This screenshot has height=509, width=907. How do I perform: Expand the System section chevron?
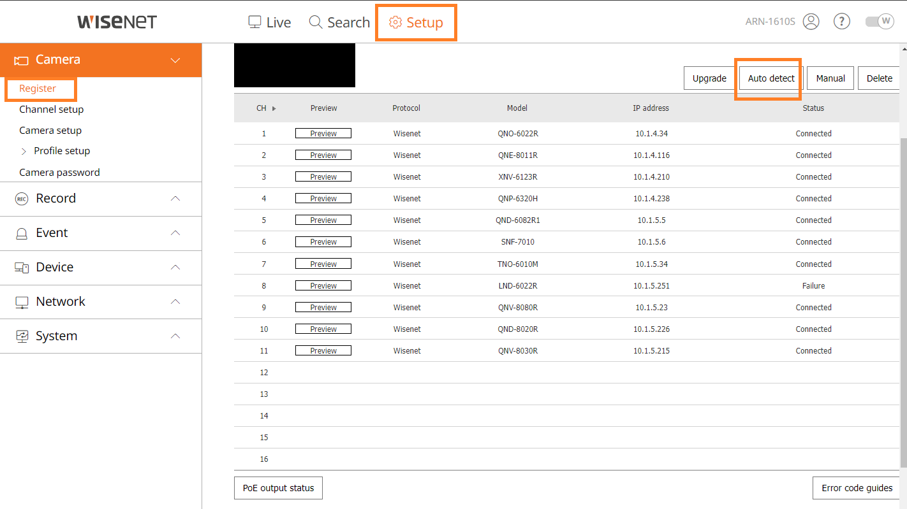tap(175, 336)
